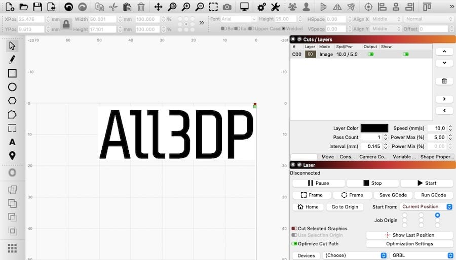Switch to the Move tab

pos(327,157)
